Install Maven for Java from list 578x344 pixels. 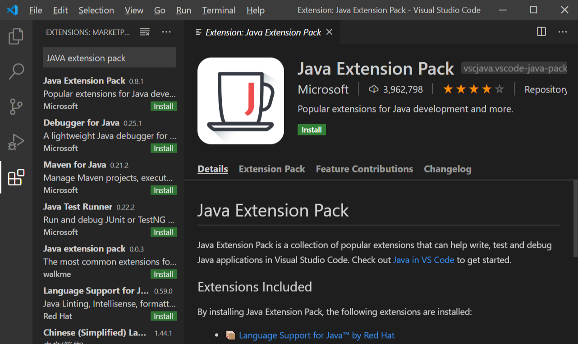[163, 191]
